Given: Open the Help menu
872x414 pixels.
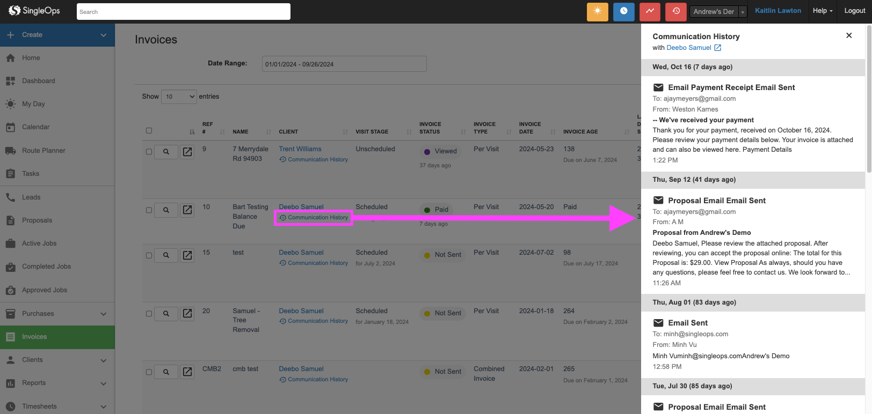Looking at the screenshot, I should (x=822, y=11).
